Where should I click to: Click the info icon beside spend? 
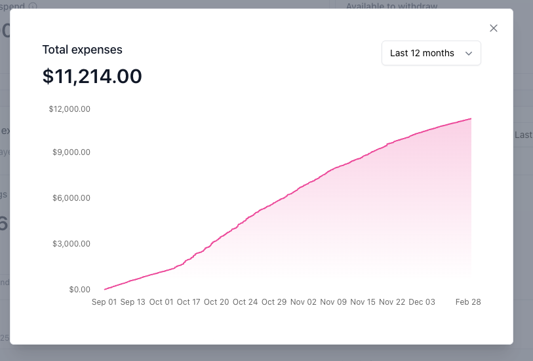(33, 6)
